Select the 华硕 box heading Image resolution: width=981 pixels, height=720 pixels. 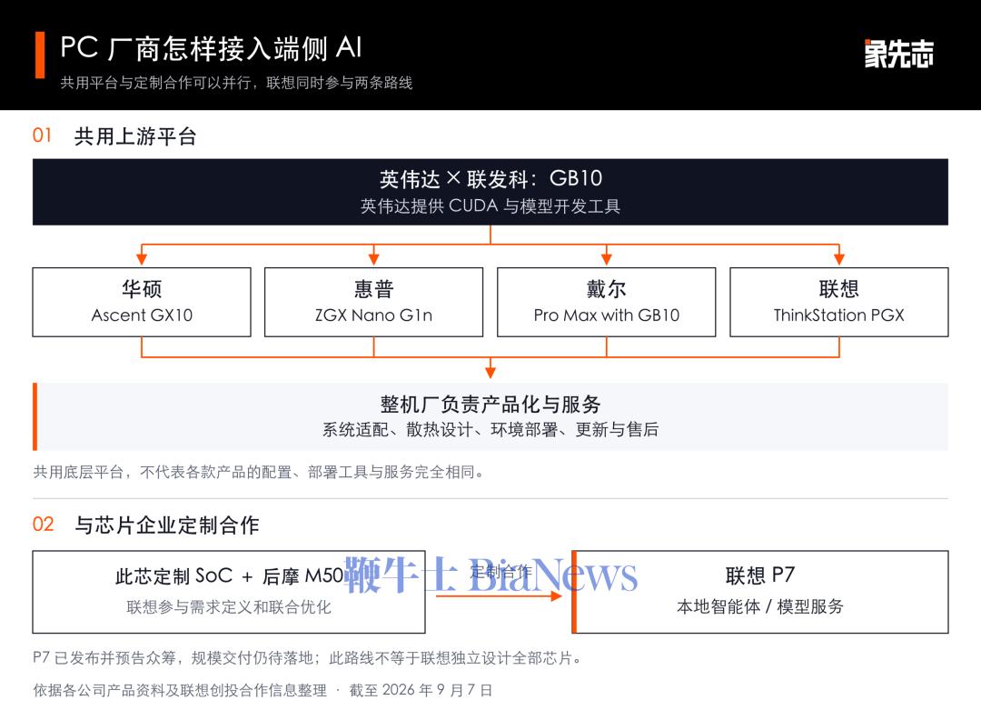[x=142, y=288]
